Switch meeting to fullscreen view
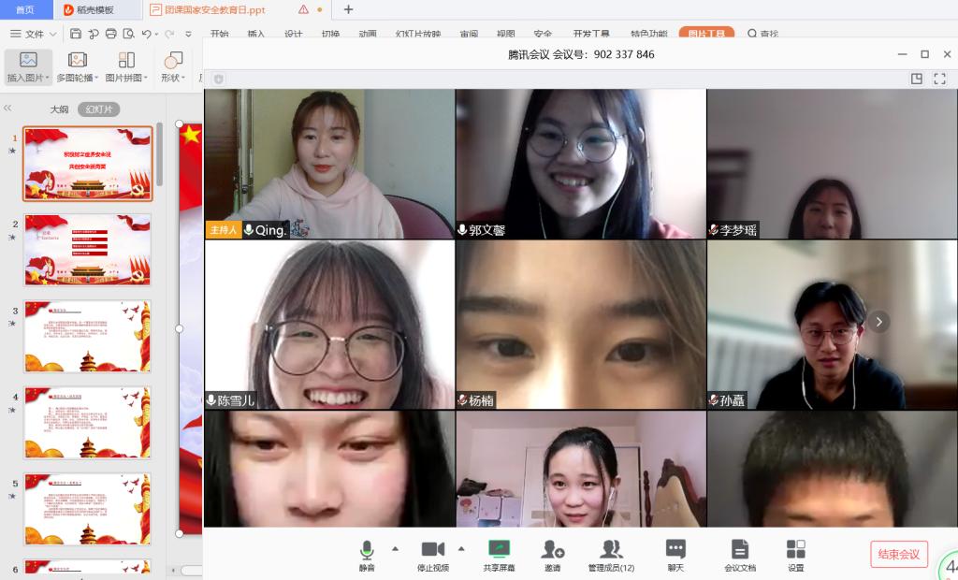 940,80
